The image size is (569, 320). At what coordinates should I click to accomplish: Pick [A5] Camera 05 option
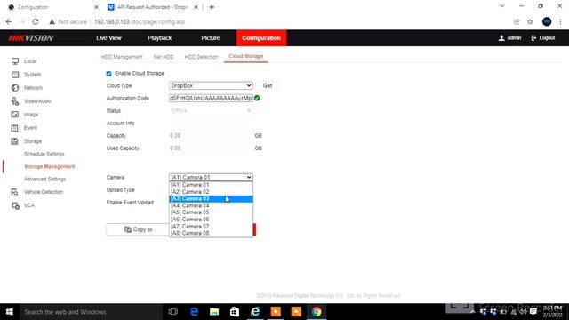(211, 212)
